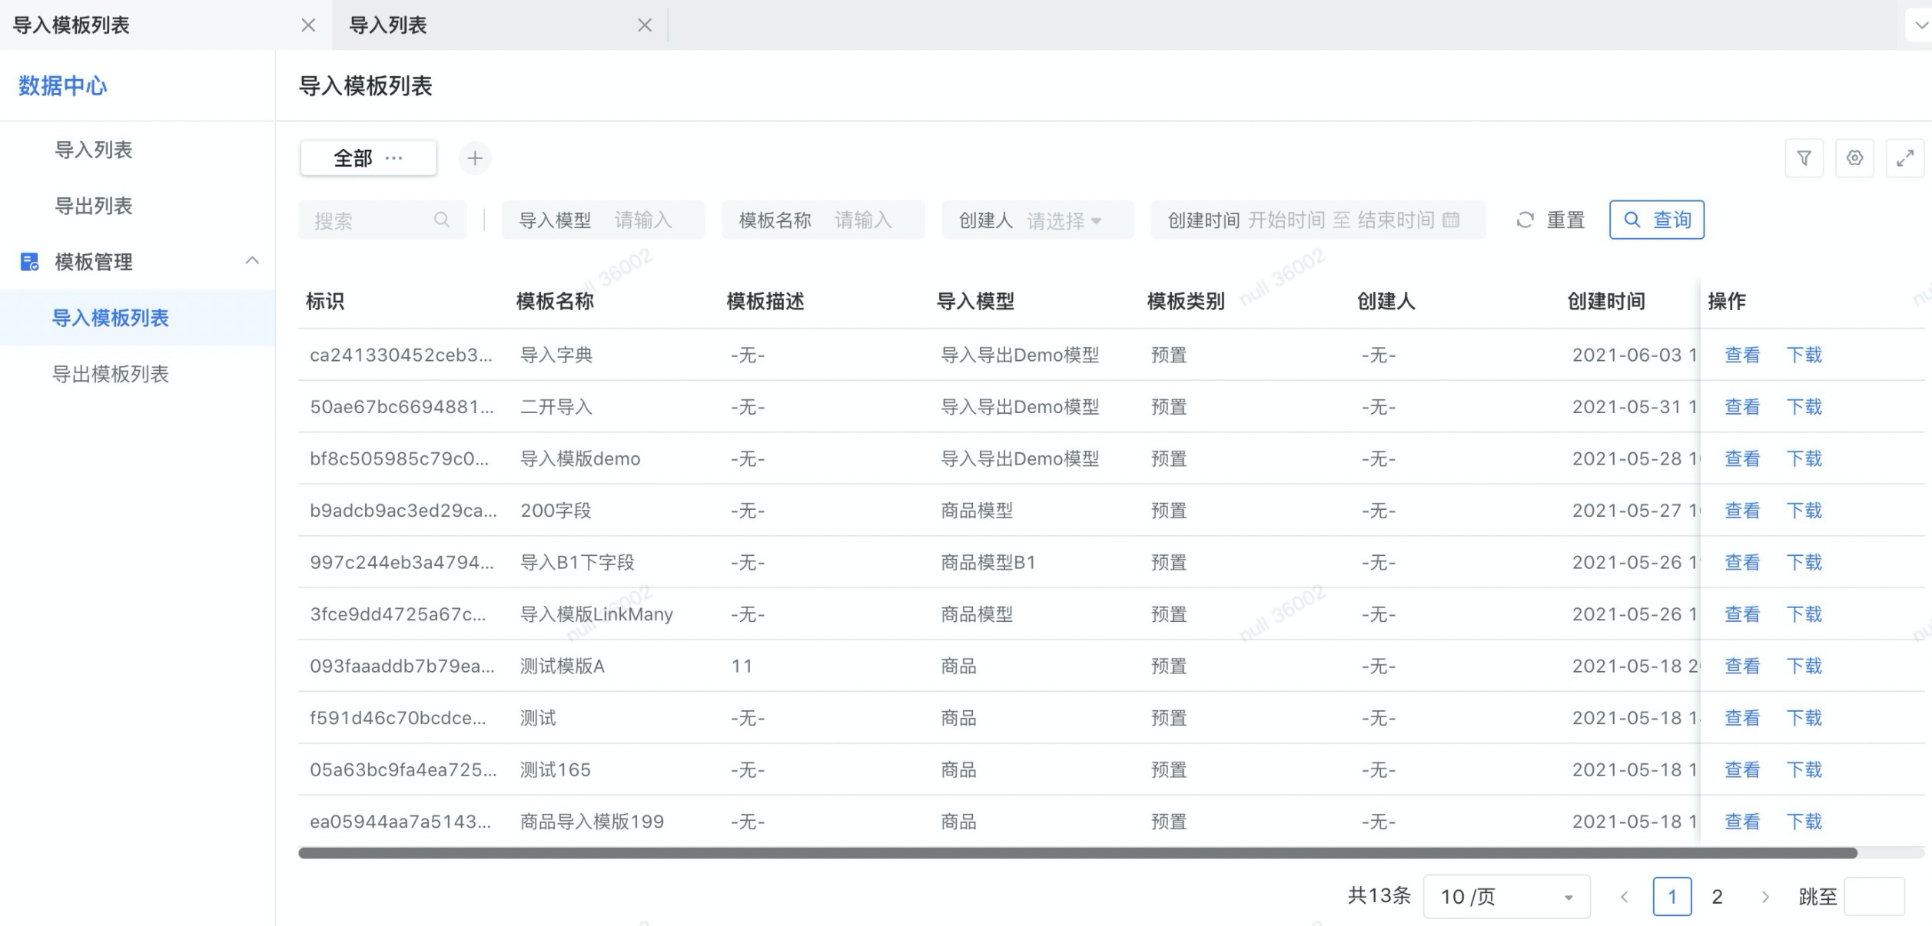1932x926 pixels.
Task: Click the 导入模型 column header
Action: (975, 301)
